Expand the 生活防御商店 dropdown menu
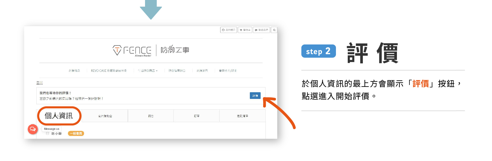The image size is (492, 161). click(148, 71)
